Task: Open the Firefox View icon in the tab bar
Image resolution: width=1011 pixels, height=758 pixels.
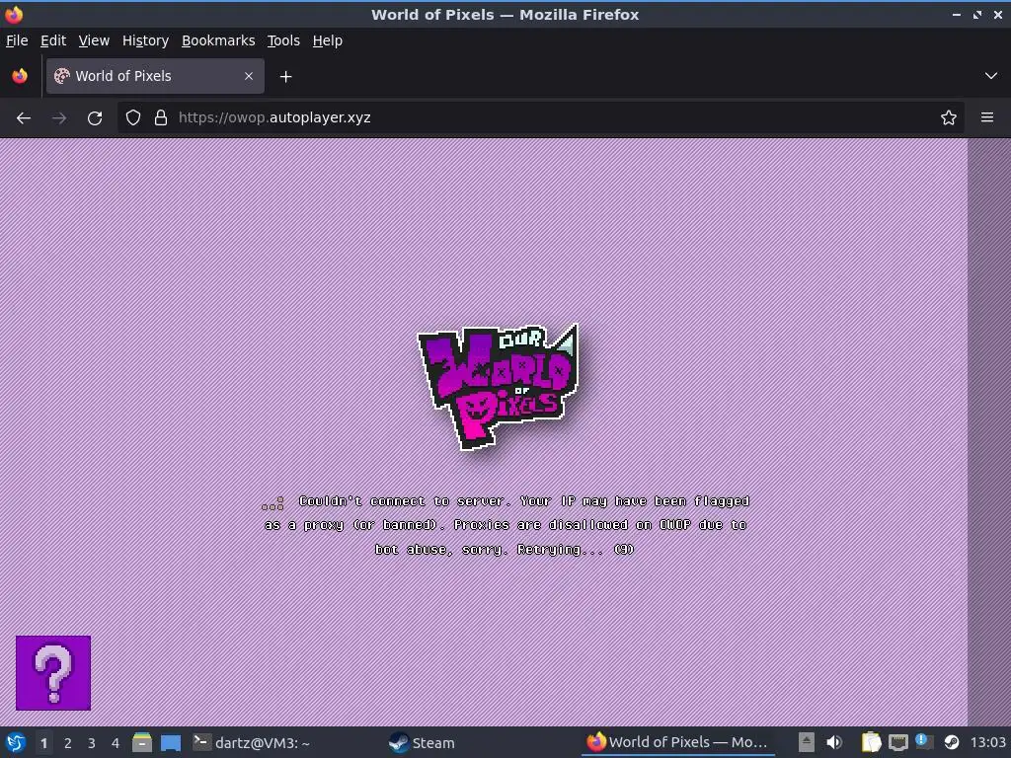Action: pyautogui.click(x=20, y=76)
